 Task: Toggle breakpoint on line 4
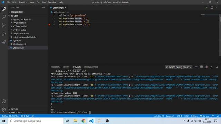pos(49,25)
